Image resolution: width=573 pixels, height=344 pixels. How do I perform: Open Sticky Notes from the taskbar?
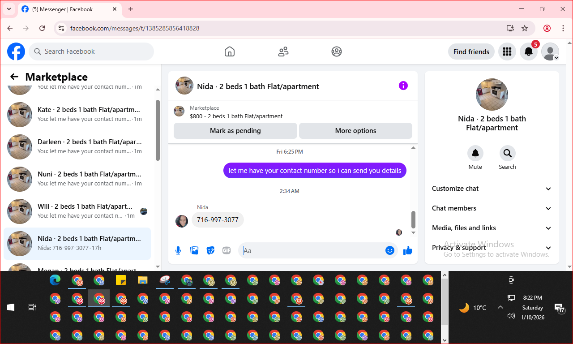pyautogui.click(x=121, y=280)
